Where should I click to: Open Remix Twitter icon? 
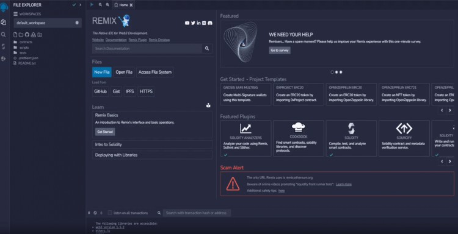tap(193, 23)
